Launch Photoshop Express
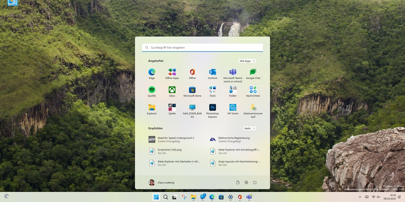This screenshot has width=405, height=202. click(213, 111)
